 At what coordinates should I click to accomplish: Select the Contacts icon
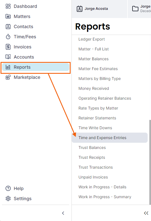(x=8, y=27)
